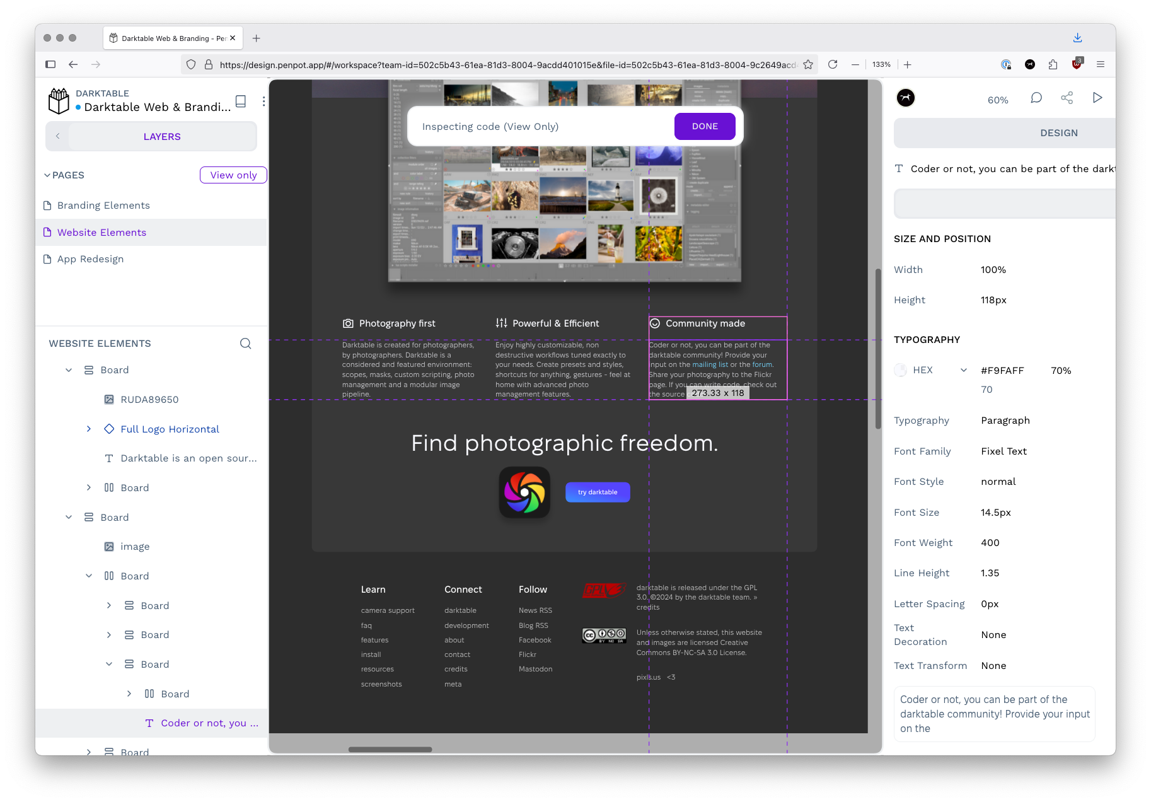Bookmark page with the star icon
Viewport: 1151px width, 802px height.
[808, 64]
